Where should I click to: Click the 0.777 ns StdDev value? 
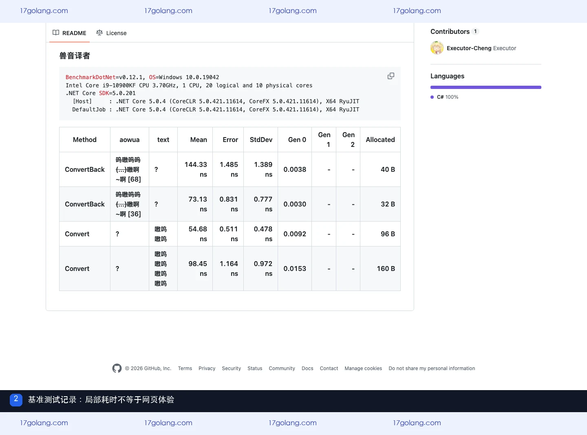(x=263, y=204)
